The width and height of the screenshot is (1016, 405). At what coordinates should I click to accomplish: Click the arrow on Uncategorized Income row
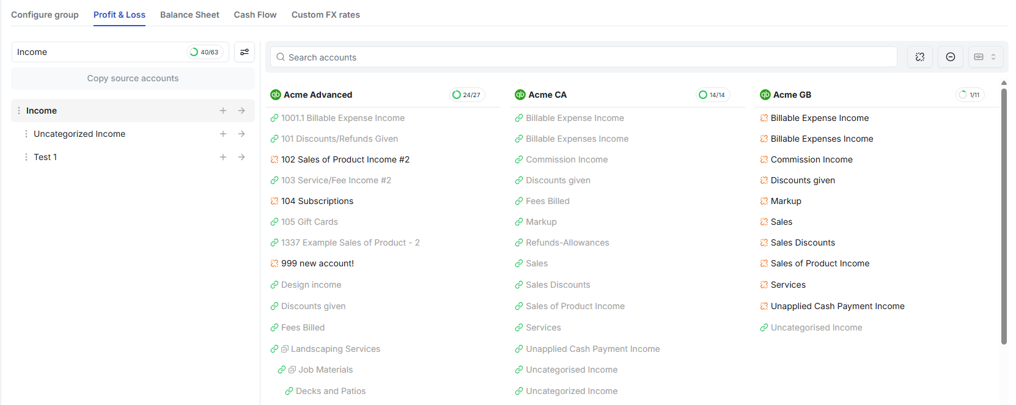point(241,134)
